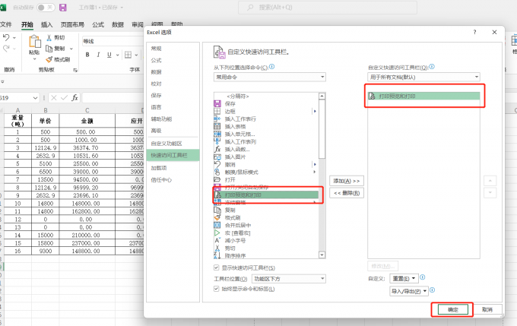Click the commands list scroll-down arrow
The height and width of the screenshot is (326, 517).
tap(322, 255)
